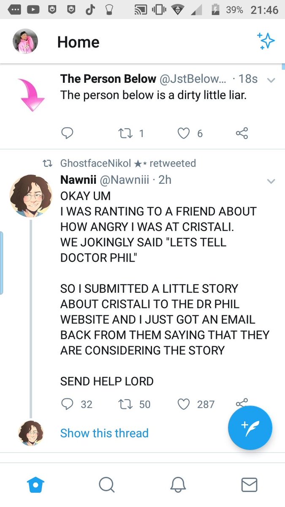The width and height of the screenshot is (285, 507).
Task: Share The Person Below's tweet
Action: click(242, 134)
